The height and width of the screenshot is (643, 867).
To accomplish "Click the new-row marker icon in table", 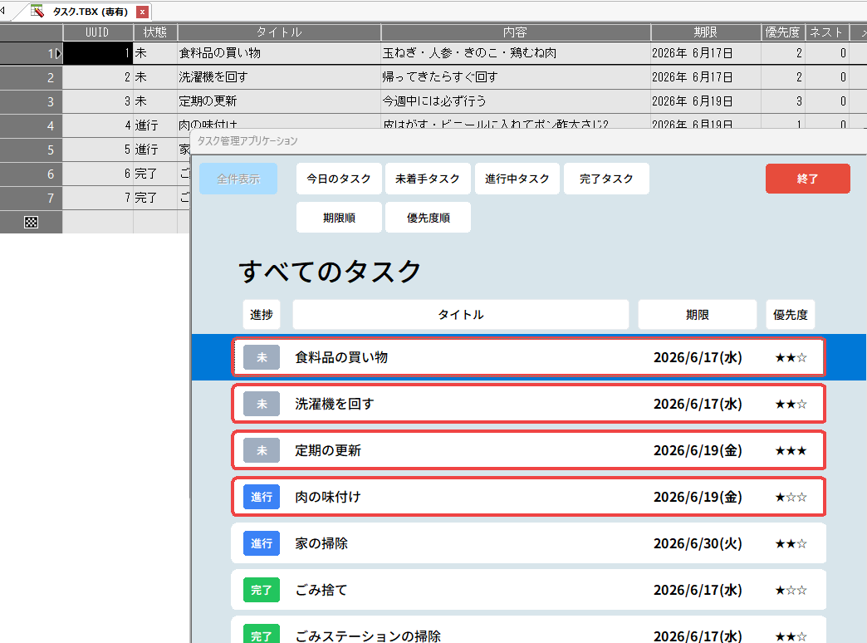I will [x=31, y=222].
